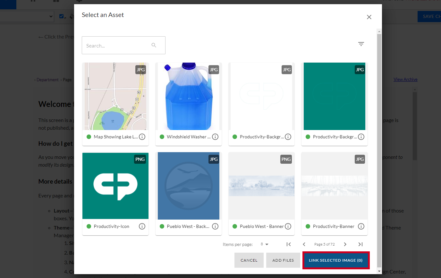The width and height of the screenshot is (441, 278).
Task: Click the search magnifier icon
Action: click(154, 45)
